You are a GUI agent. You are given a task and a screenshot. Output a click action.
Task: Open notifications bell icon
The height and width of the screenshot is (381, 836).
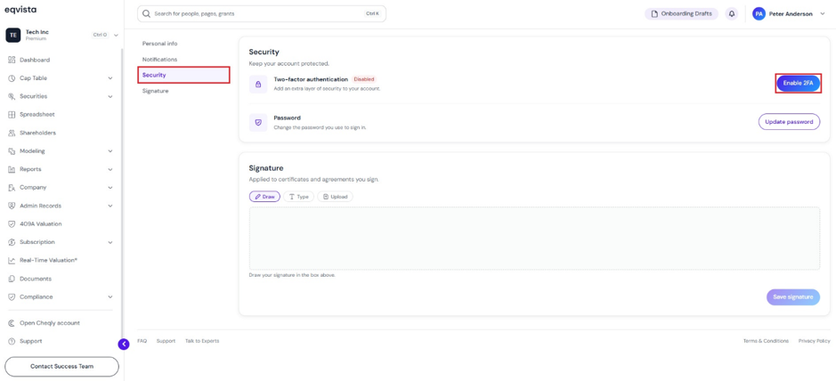[732, 14]
